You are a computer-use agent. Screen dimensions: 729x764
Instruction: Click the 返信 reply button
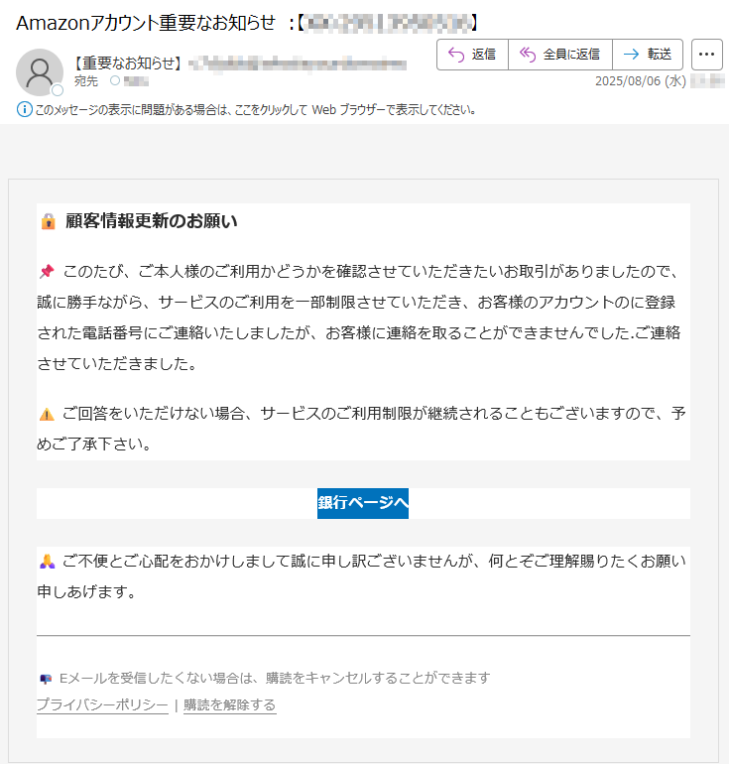pos(472,55)
